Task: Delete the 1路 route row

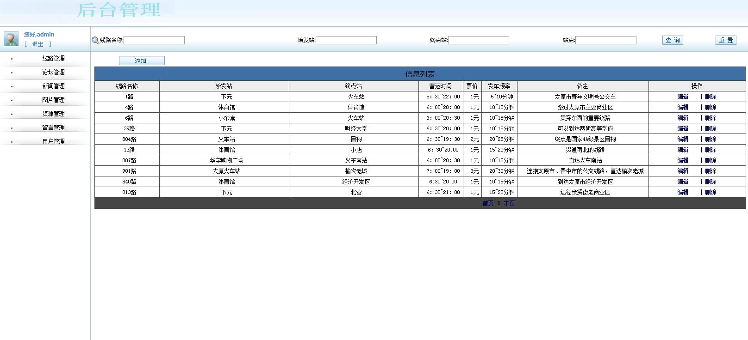Action: tap(711, 97)
